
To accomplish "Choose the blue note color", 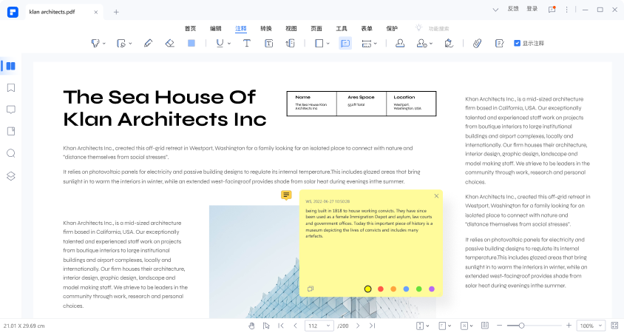I will [406, 289].
